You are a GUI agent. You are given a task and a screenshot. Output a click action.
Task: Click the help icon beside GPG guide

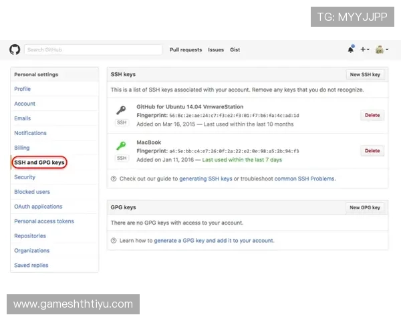point(114,241)
